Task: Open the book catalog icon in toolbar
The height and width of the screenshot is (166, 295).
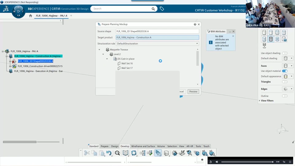Action: pos(125,153)
